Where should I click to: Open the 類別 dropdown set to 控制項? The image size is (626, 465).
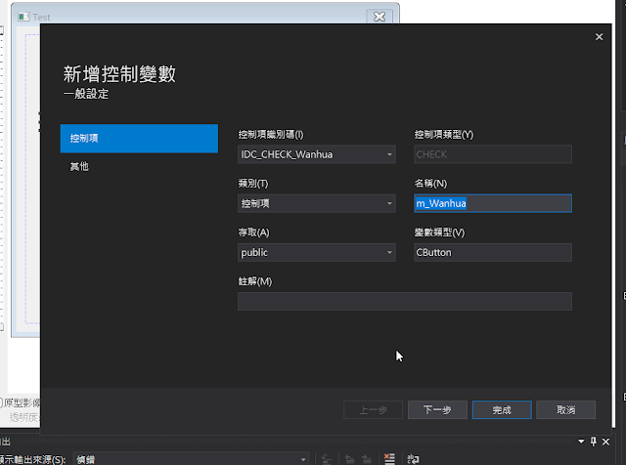[x=316, y=203]
